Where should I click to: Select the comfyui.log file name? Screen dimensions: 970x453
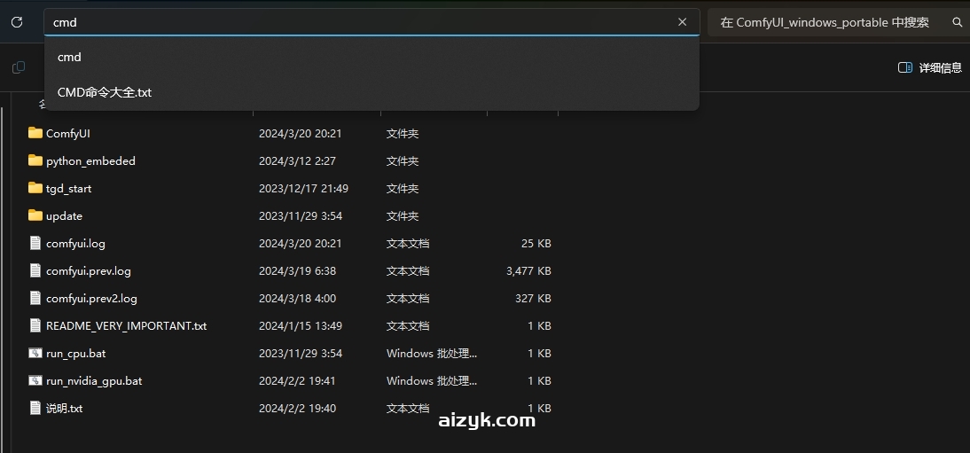pyautogui.click(x=75, y=244)
